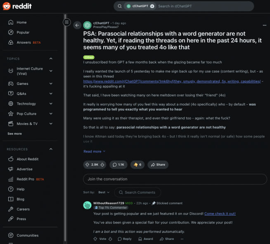
Task: Open the 1.1K comments bubble
Action: tap(118, 165)
